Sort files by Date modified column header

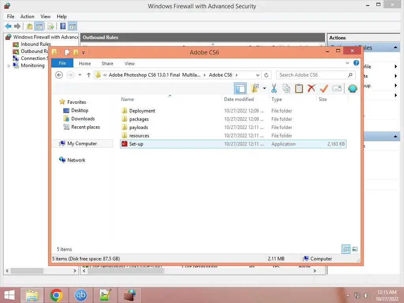245,99
